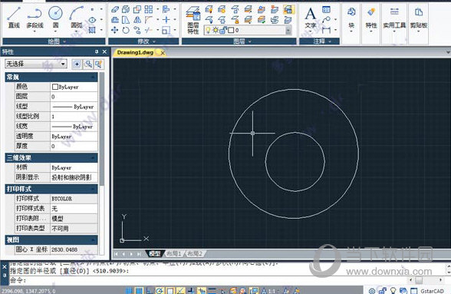Click the 透明度 ByLayer property value
The width and height of the screenshot is (451, 294).
(74, 137)
